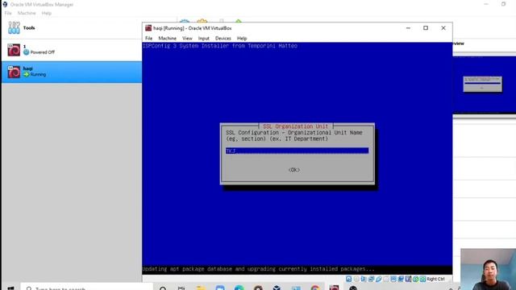Open Help menu of VirtualBox Manager window
516x290 pixels.
[47, 13]
